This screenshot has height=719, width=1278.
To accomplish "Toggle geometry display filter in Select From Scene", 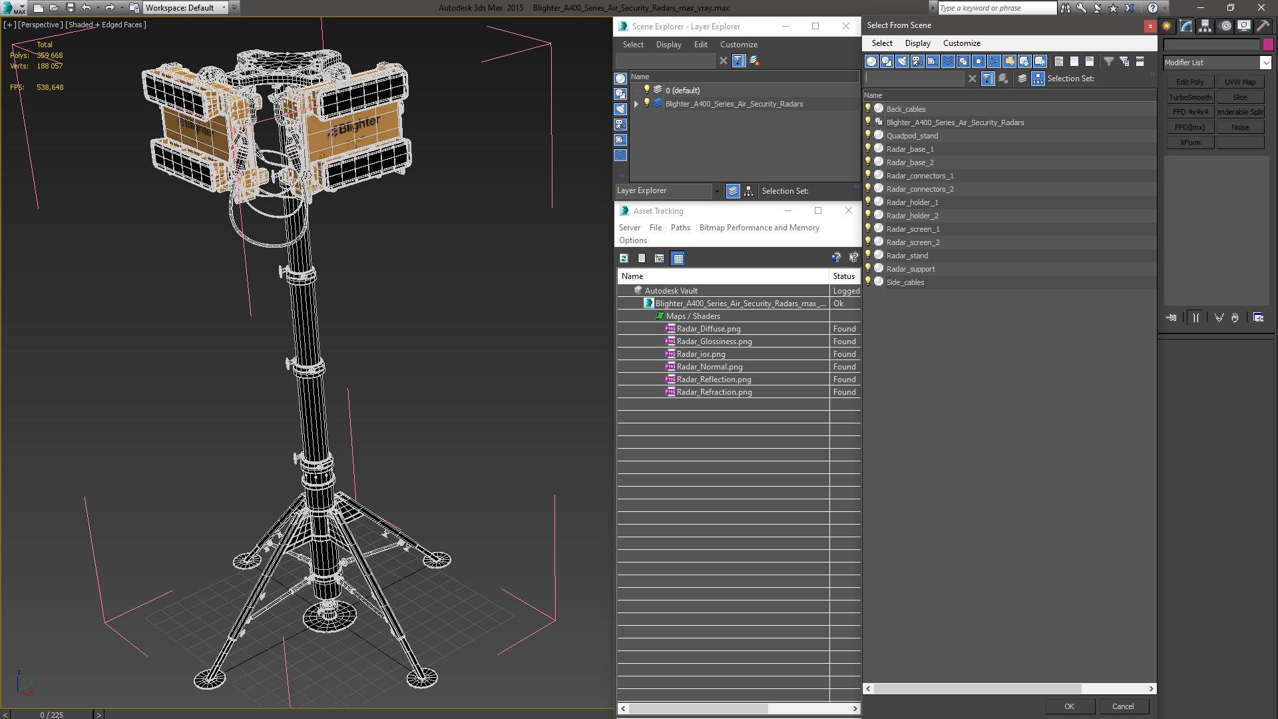I will coord(871,61).
